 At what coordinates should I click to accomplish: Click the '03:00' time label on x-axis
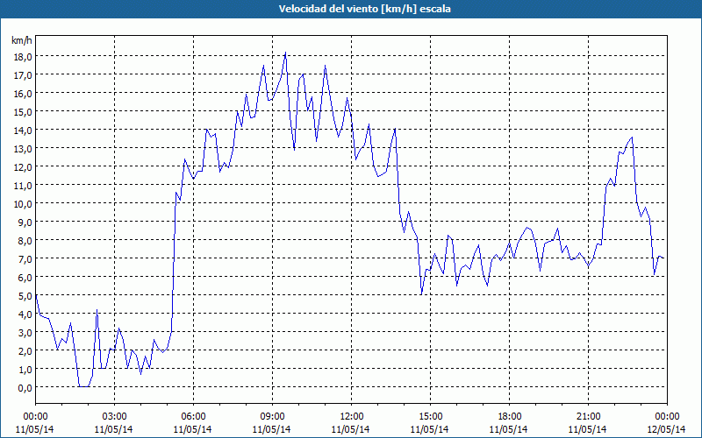pyautogui.click(x=114, y=417)
